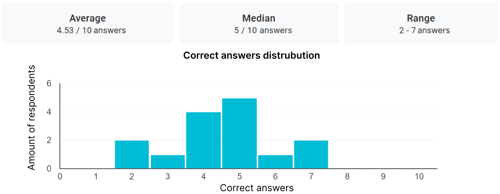Select the bar for 7 correct answers
This screenshot has width=500, height=194.
click(x=311, y=155)
